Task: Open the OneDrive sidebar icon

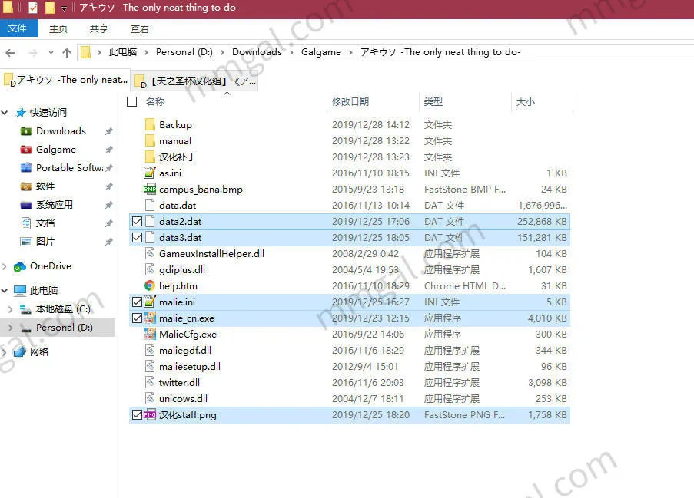Action: (21, 266)
